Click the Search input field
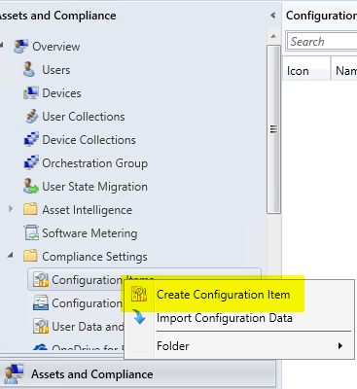This screenshot has width=357, height=389. 323,42
